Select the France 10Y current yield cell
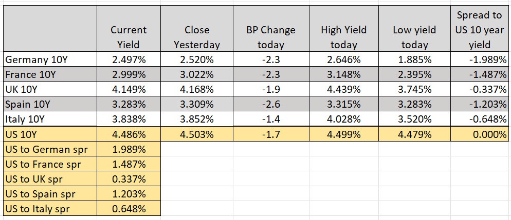The width and height of the screenshot is (511, 220). 129,74
